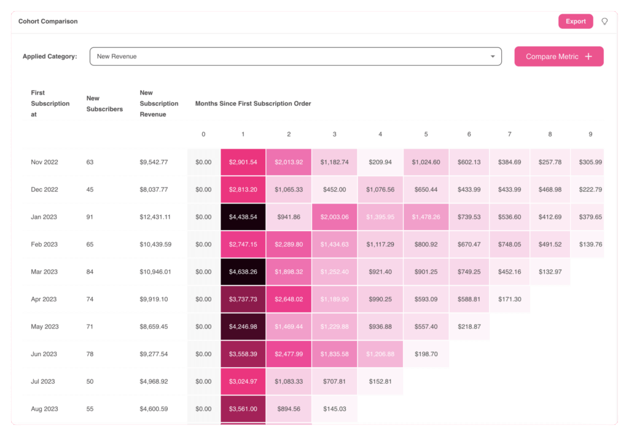
Task: Select the Aug 2023 cohort row label
Action: [x=44, y=408]
